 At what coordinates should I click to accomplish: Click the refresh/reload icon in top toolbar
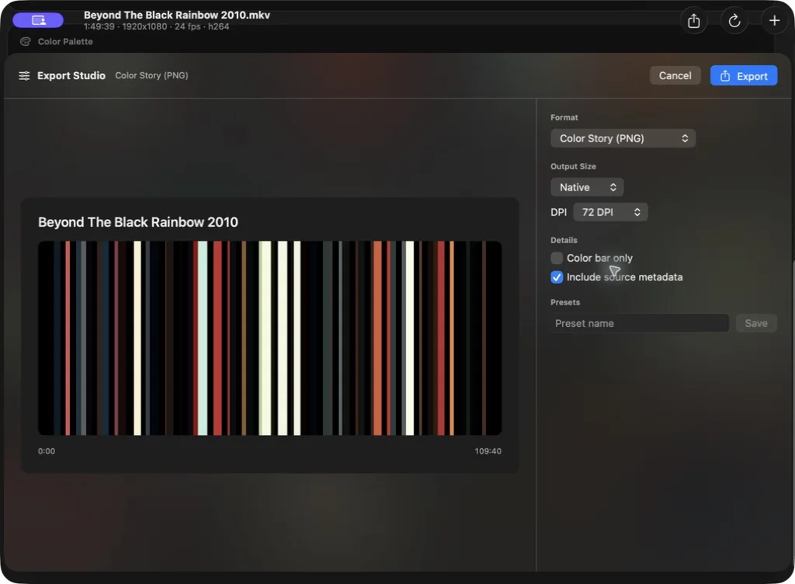[734, 21]
